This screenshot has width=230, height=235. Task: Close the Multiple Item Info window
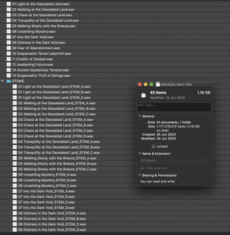pos(140,84)
